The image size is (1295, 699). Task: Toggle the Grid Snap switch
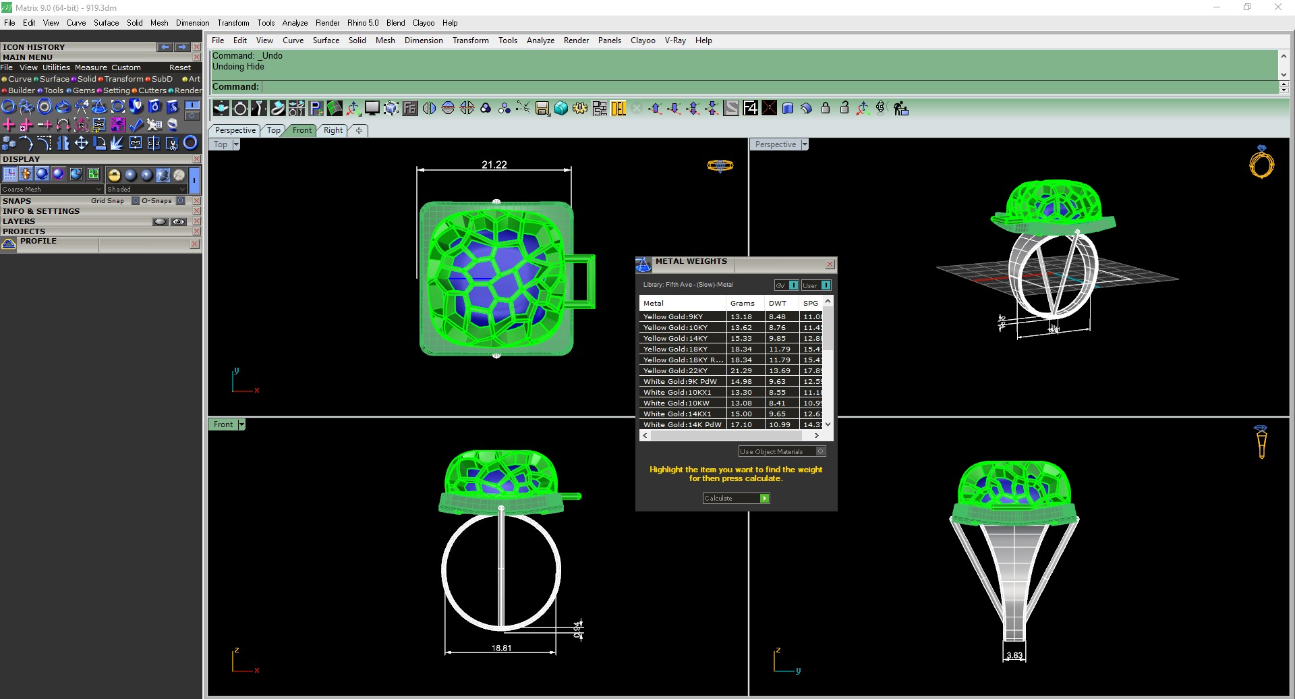coord(136,201)
